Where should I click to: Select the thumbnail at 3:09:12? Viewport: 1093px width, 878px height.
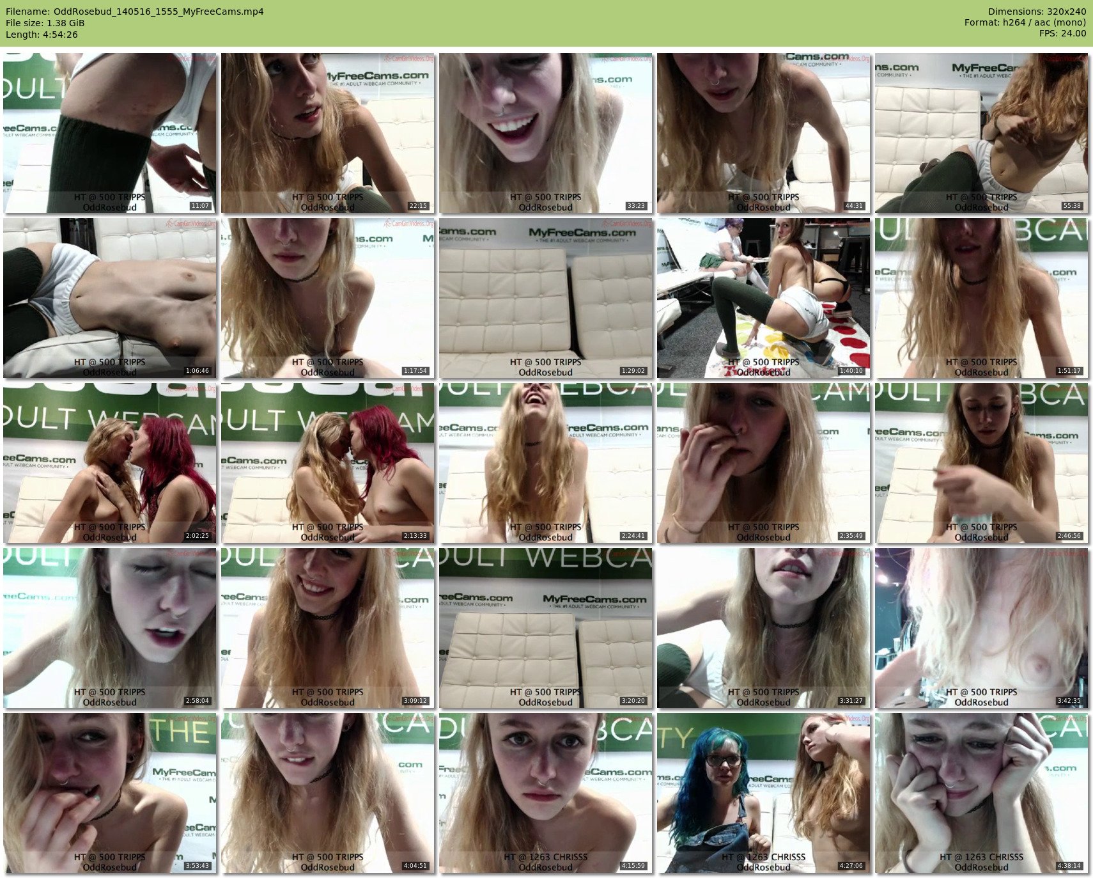(x=328, y=628)
